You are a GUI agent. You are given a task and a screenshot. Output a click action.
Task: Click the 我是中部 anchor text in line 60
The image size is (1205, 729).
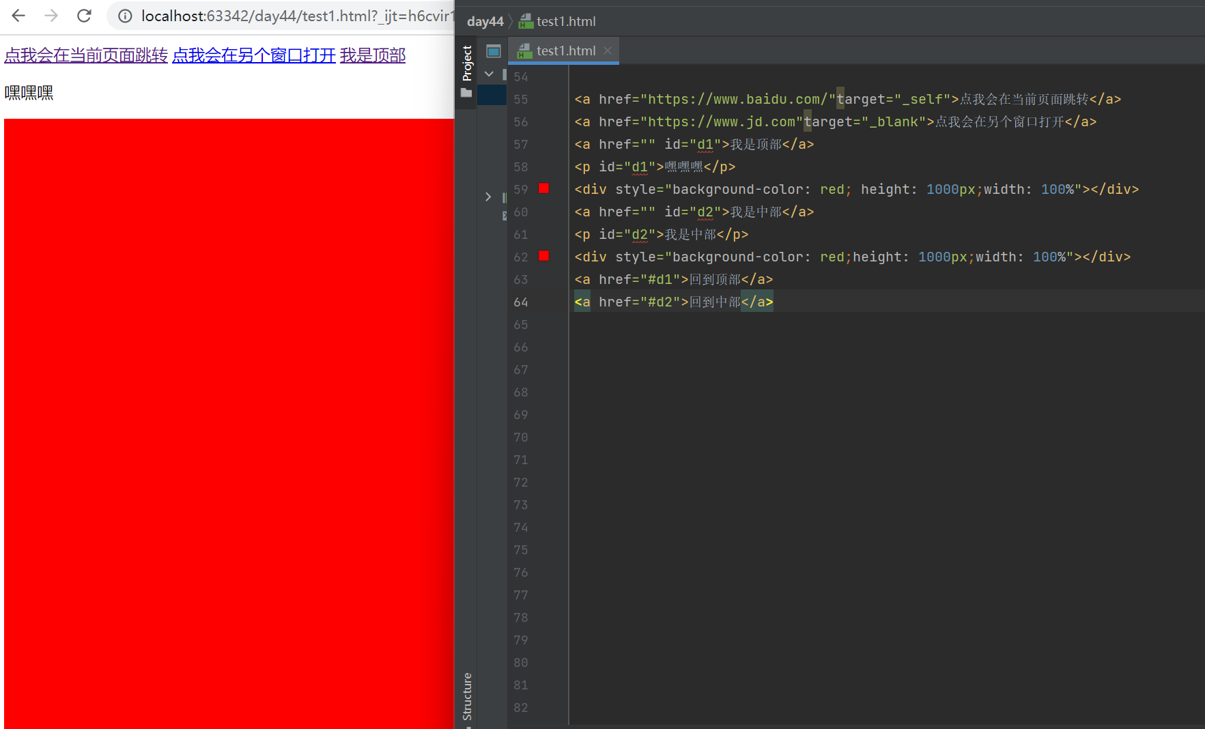(756, 212)
